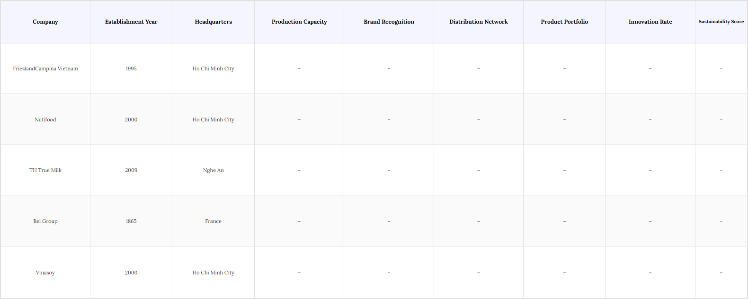Click the Nutifood company cell
Screen dimensions: 748x299
(45, 120)
